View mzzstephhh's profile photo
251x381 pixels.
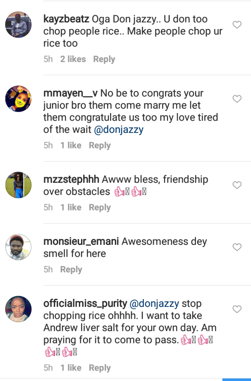click(18, 185)
